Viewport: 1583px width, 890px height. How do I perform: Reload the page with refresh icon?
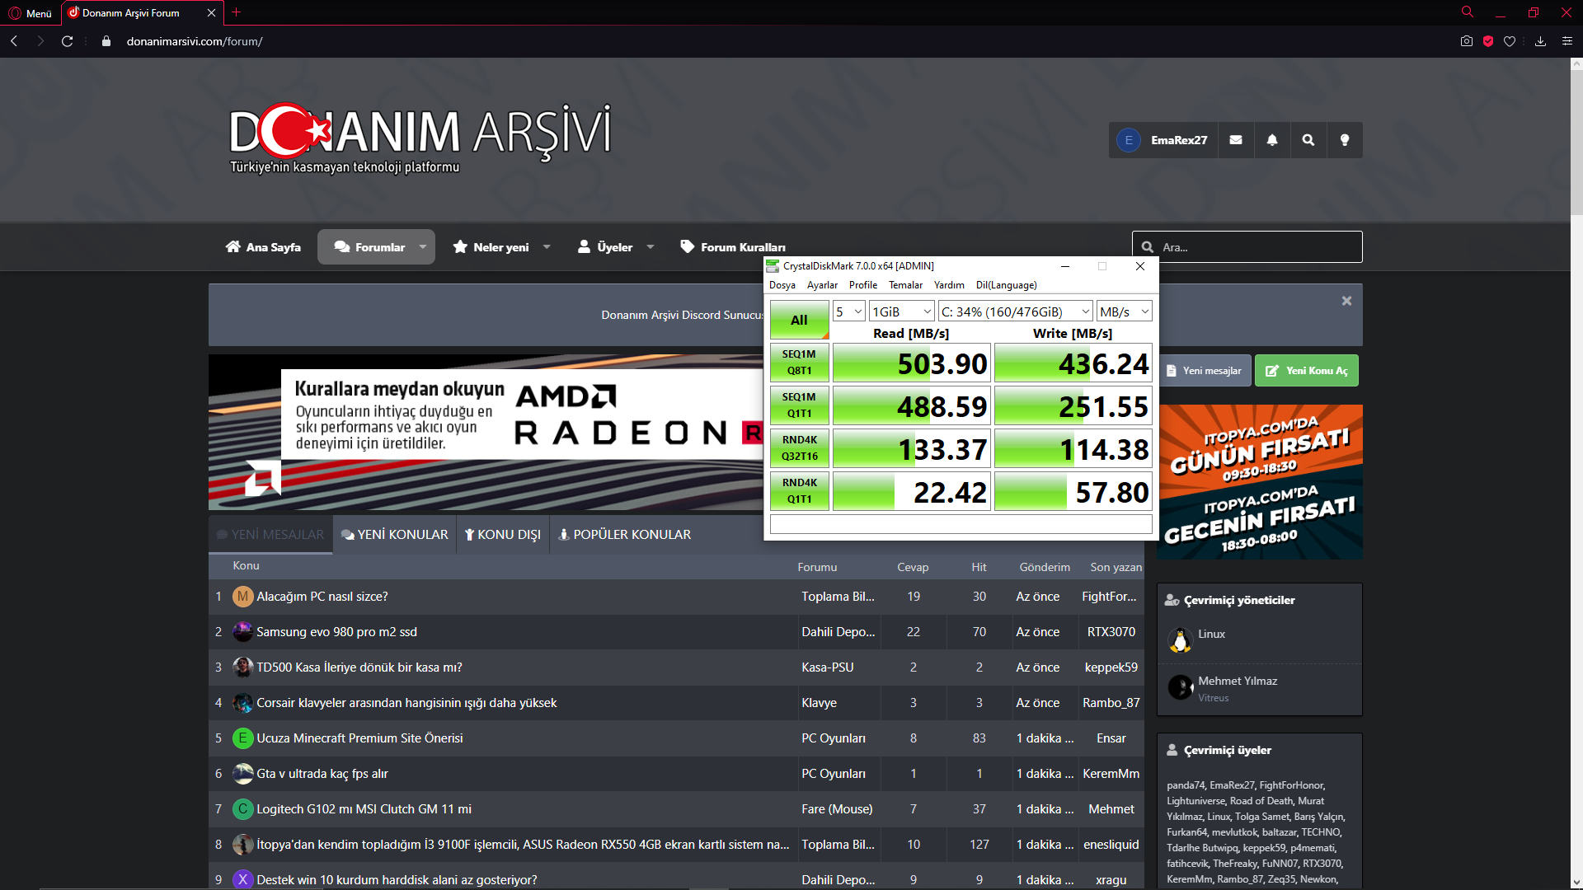[68, 41]
